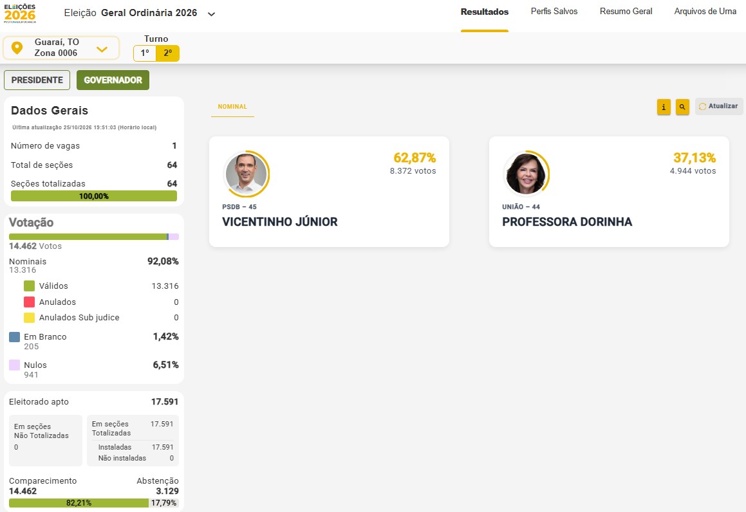The height and width of the screenshot is (512, 746).
Task: Select 1º turno toggle
Action: click(x=145, y=53)
